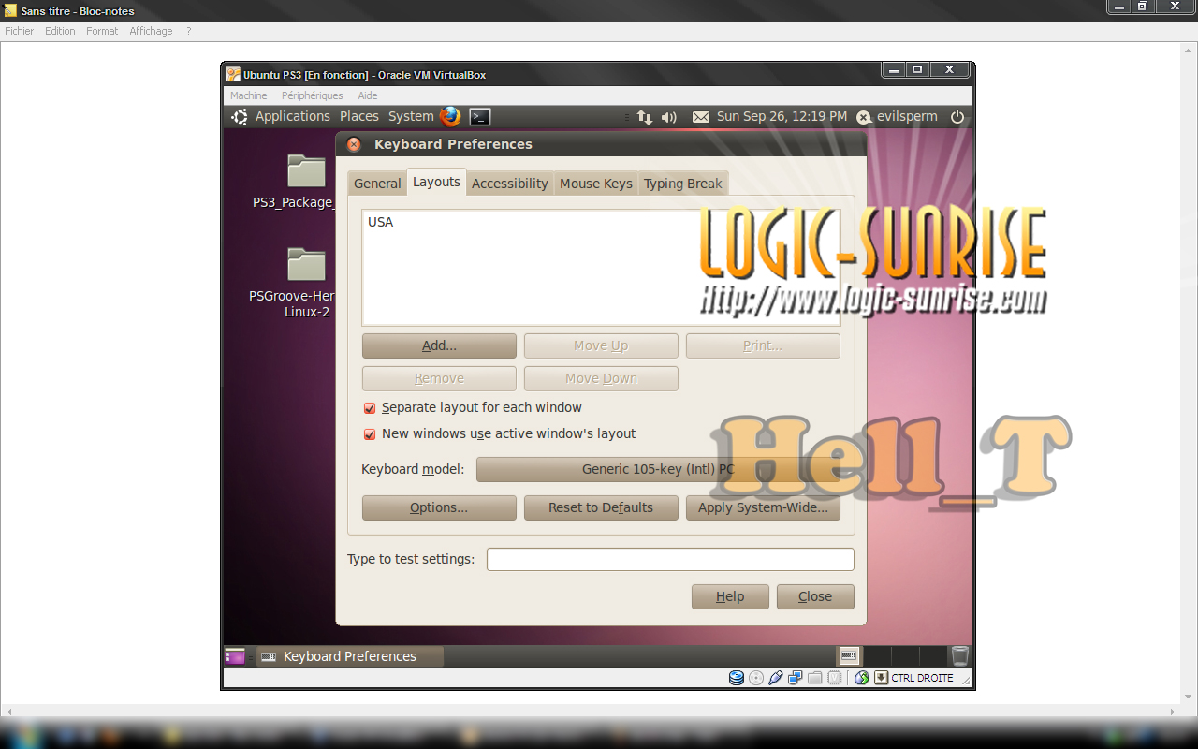Open the terminal launcher in the panel

coord(479,117)
